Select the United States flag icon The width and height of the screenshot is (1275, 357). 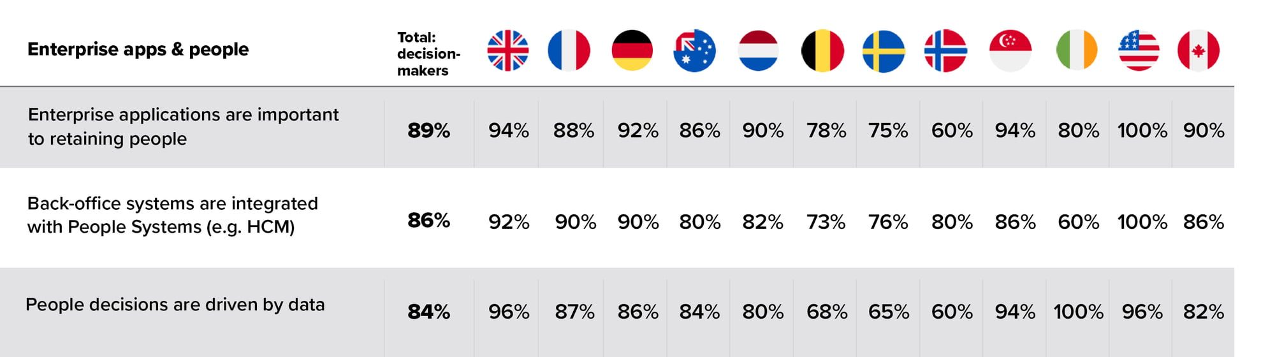tap(1139, 50)
